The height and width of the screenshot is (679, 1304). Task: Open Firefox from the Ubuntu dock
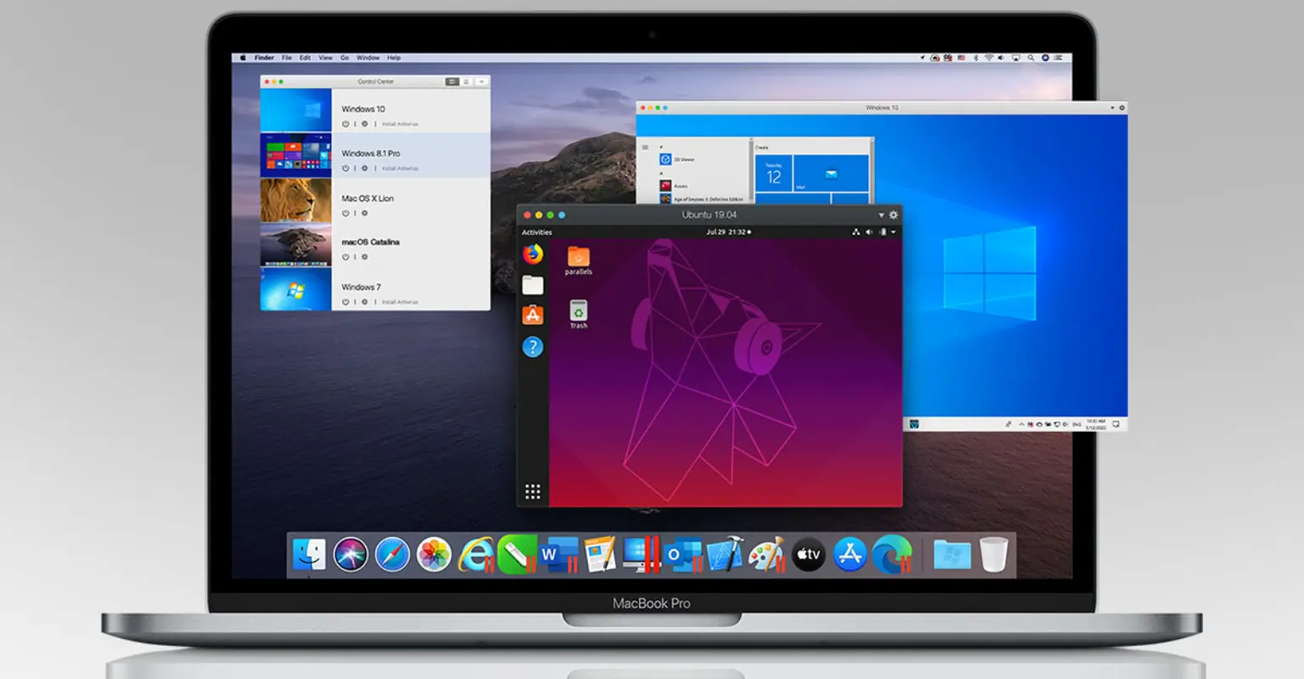[x=533, y=256]
